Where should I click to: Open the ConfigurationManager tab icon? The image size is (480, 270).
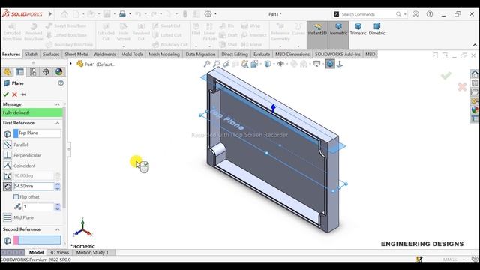point(33,72)
